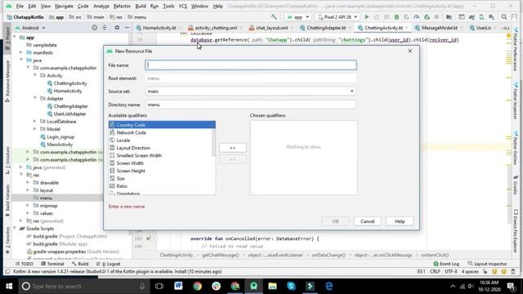Image resolution: width=523 pixels, height=294 pixels.
Task: Open Task View on the taskbar
Action: click(159, 286)
